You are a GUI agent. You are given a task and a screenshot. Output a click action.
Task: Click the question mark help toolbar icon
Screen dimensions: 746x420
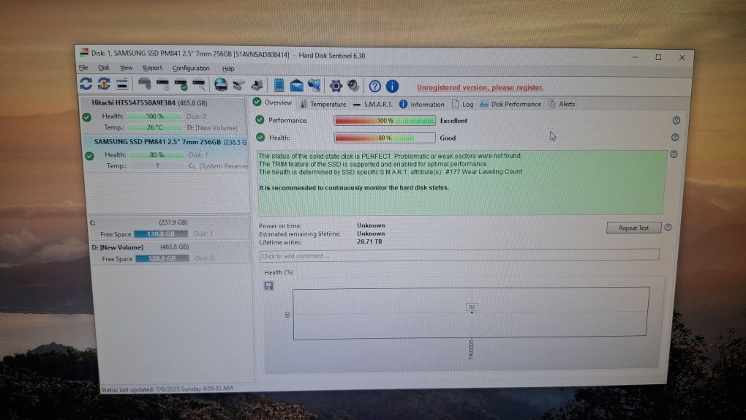coord(375,86)
